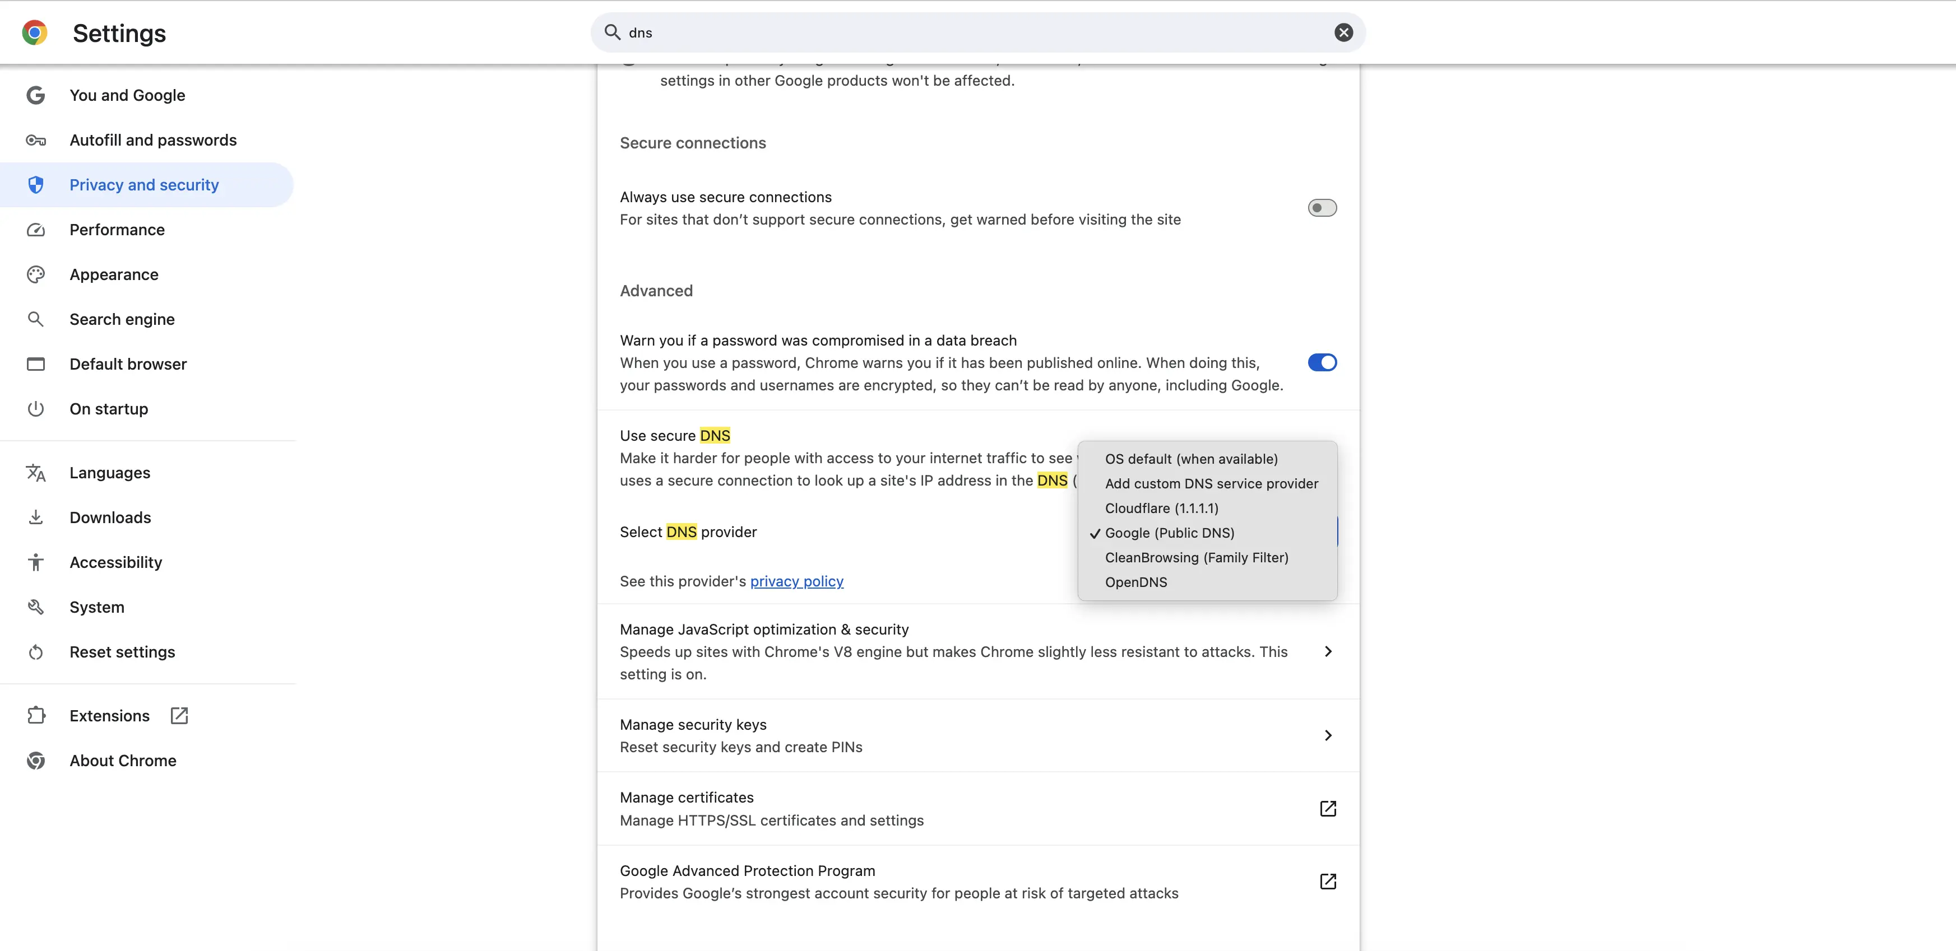The height and width of the screenshot is (951, 1956).
Task: Disable compromised password warning toggle
Action: [x=1322, y=363]
